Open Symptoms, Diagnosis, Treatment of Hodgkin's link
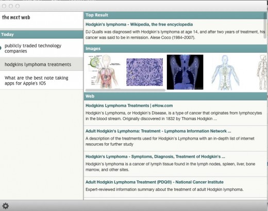Viewport: 268px width, 211px height. coord(155,157)
